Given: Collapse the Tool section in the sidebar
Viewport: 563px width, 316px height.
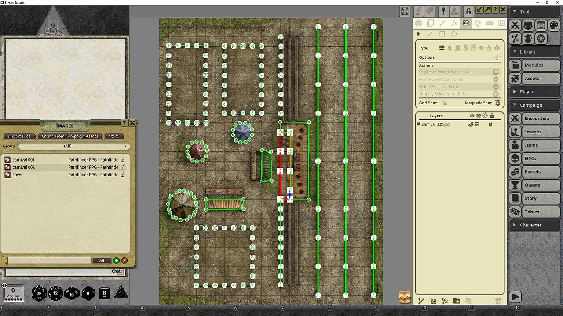Looking at the screenshot, I should pyautogui.click(x=514, y=11).
